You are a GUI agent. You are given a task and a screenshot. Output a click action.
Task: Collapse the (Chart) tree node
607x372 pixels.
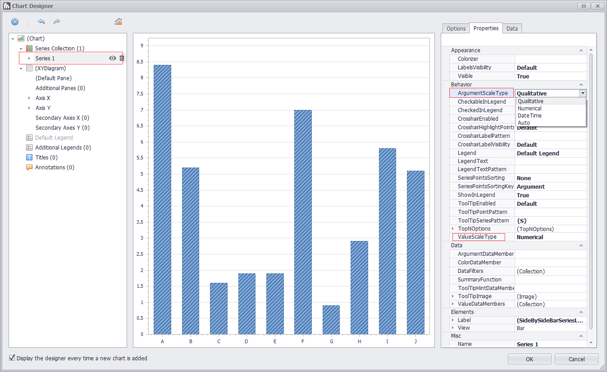(x=13, y=39)
